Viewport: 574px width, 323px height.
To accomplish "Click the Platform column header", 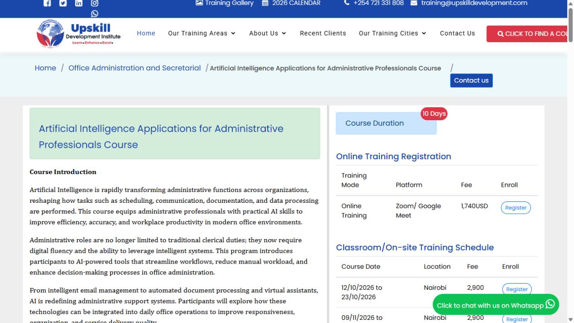I will click(409, 185).
